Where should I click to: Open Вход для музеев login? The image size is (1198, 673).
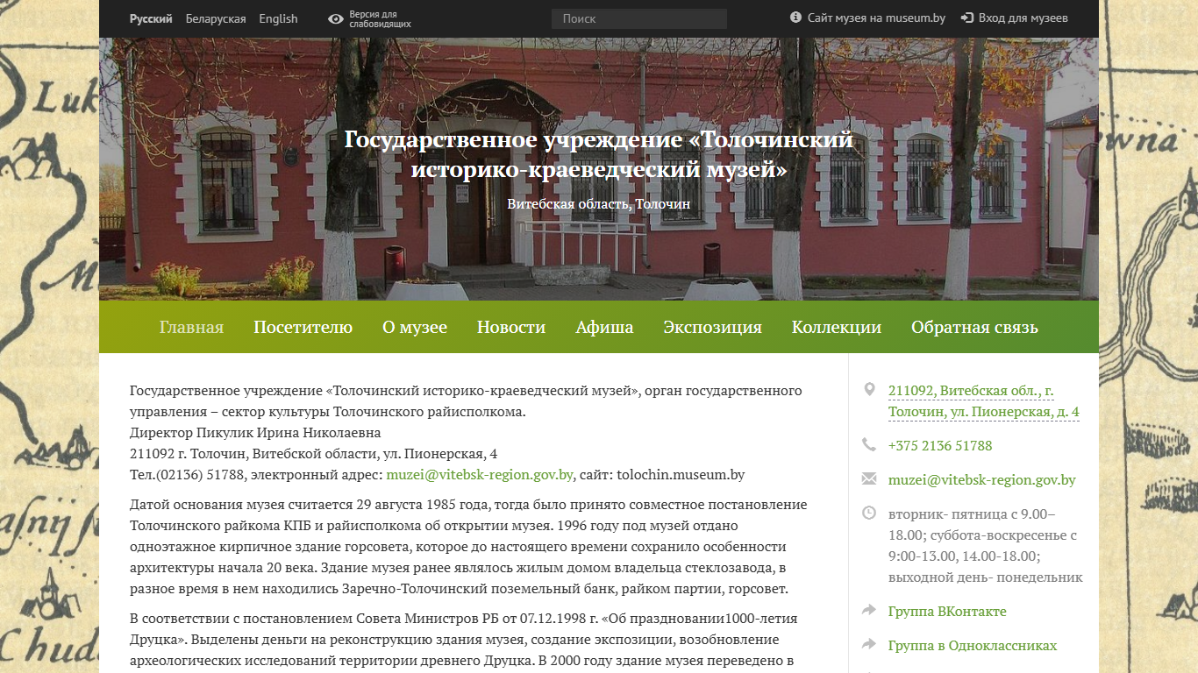1023,18
